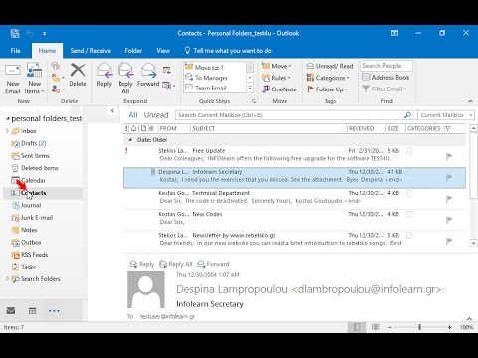Click the To Manager quick step
This screenshot has width=478, height=358.
215,78
